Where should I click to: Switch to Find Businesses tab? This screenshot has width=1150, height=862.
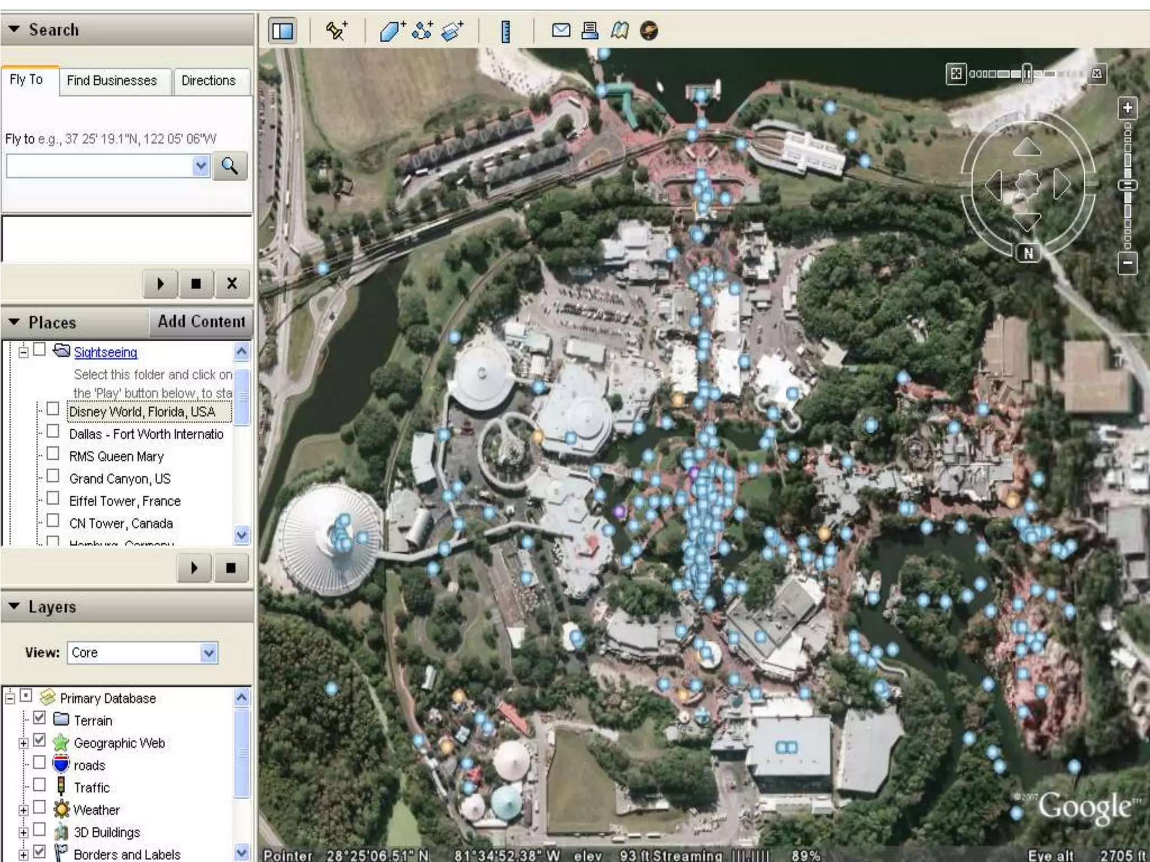point(112,81)
